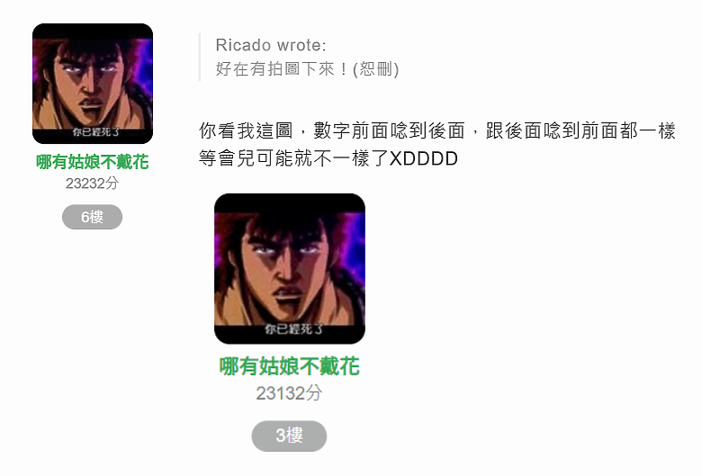This screenshot has width=702, height=476.
Task: Click the 你已經死了 caption on the small avatar
Action: pos(96,132)
